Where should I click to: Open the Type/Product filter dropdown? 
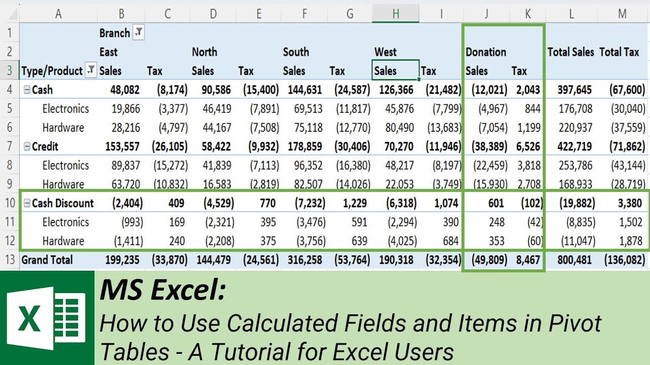pos(90,71)
